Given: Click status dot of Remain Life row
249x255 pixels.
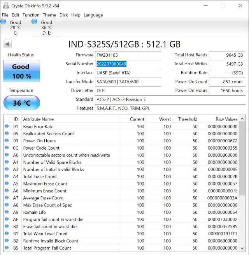Looking at the screenshot, I should tap(7, 212).
